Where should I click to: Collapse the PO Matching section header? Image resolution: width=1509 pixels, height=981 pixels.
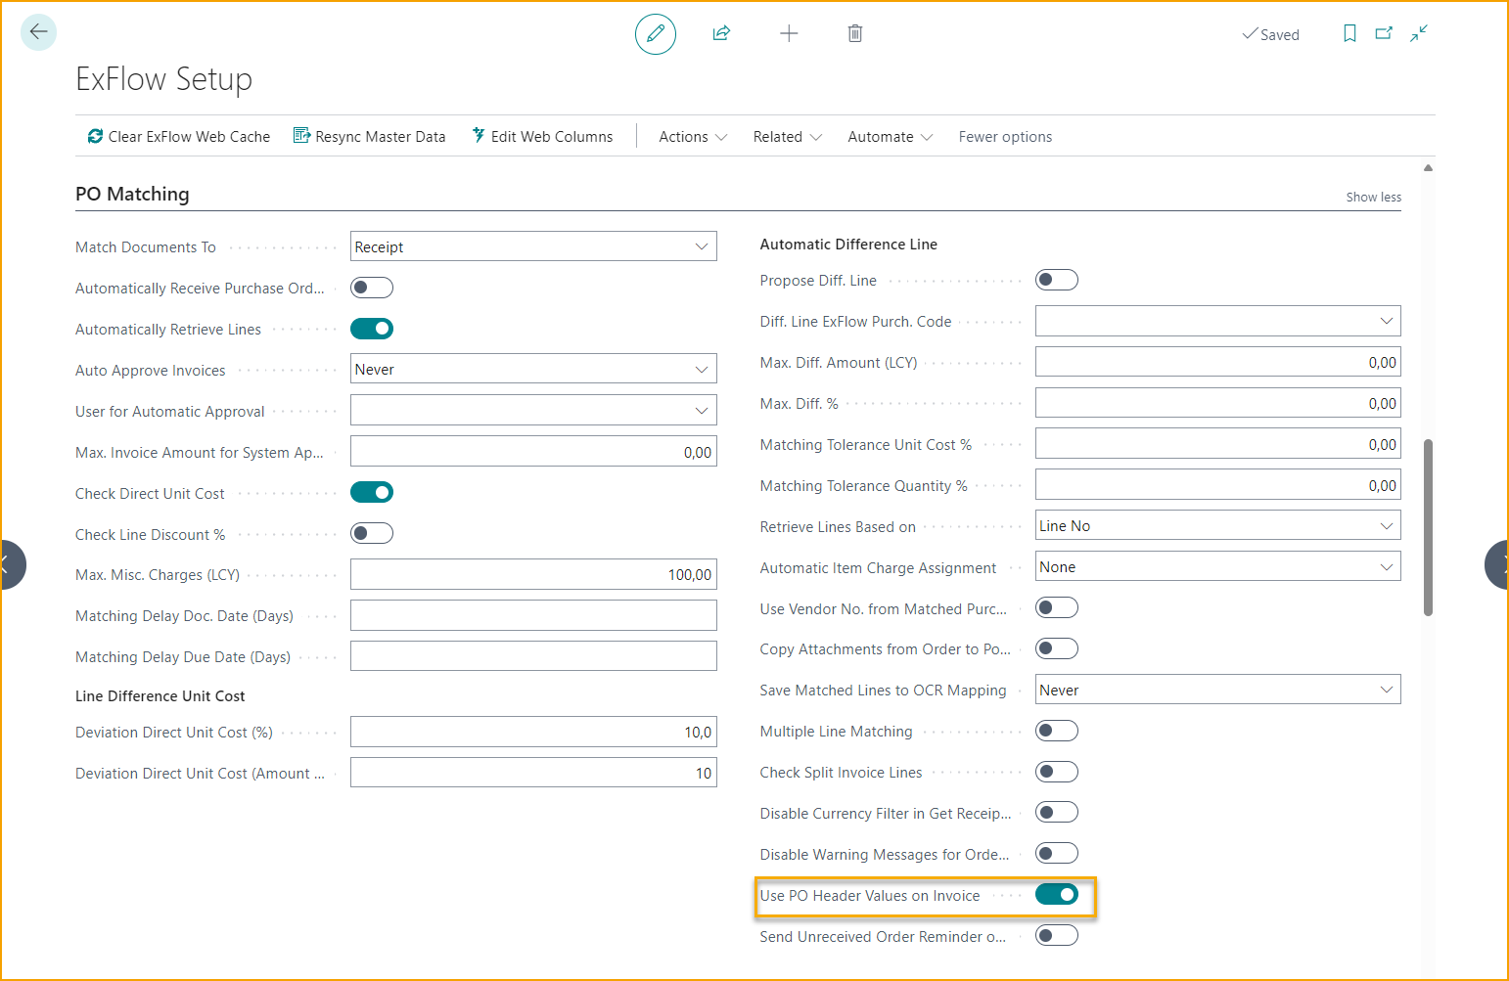[x=132, y=194]
